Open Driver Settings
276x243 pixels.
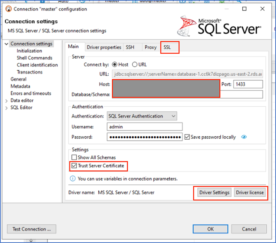point(215,193)
